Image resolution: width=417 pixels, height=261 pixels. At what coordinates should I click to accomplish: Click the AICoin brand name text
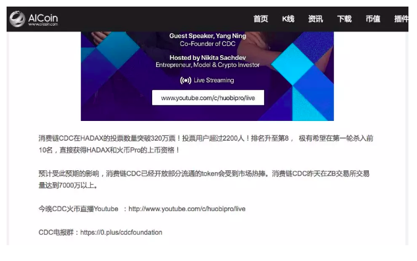click(x=43, y=18)
